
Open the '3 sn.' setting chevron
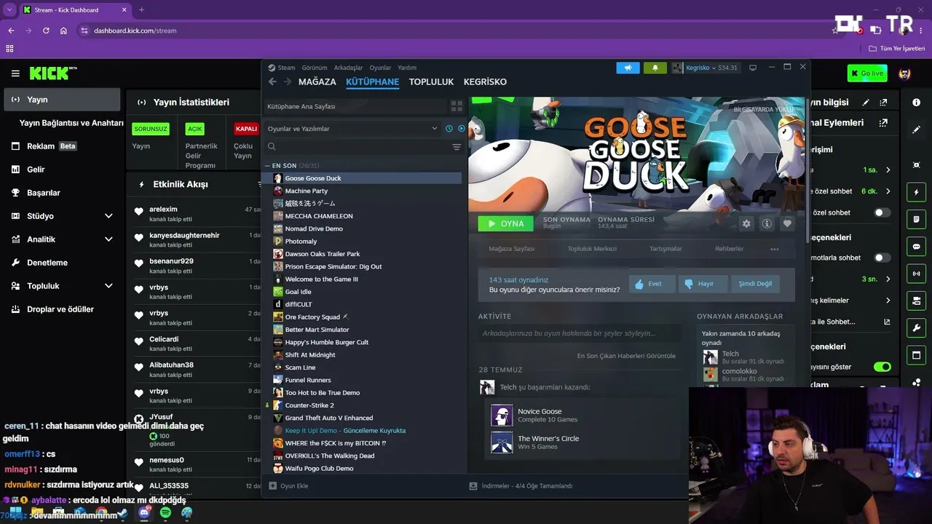[888, 279]
